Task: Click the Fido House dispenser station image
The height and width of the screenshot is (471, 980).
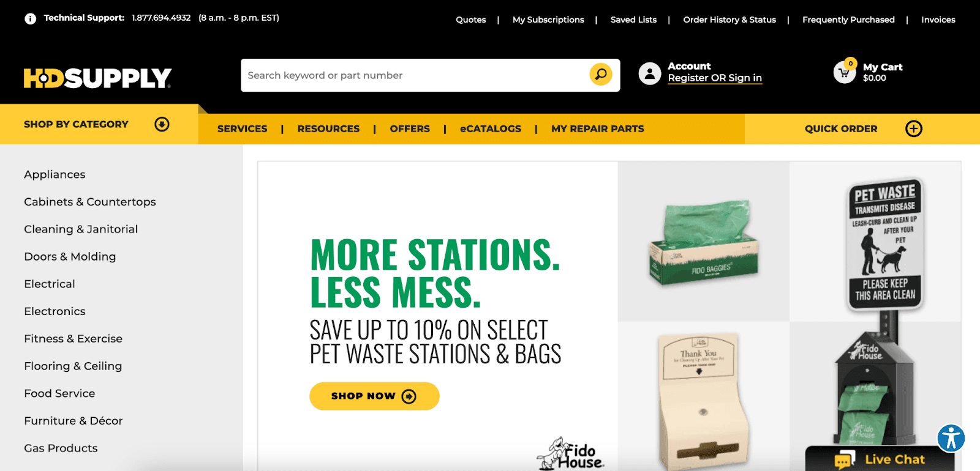Action: click(875, 388)
